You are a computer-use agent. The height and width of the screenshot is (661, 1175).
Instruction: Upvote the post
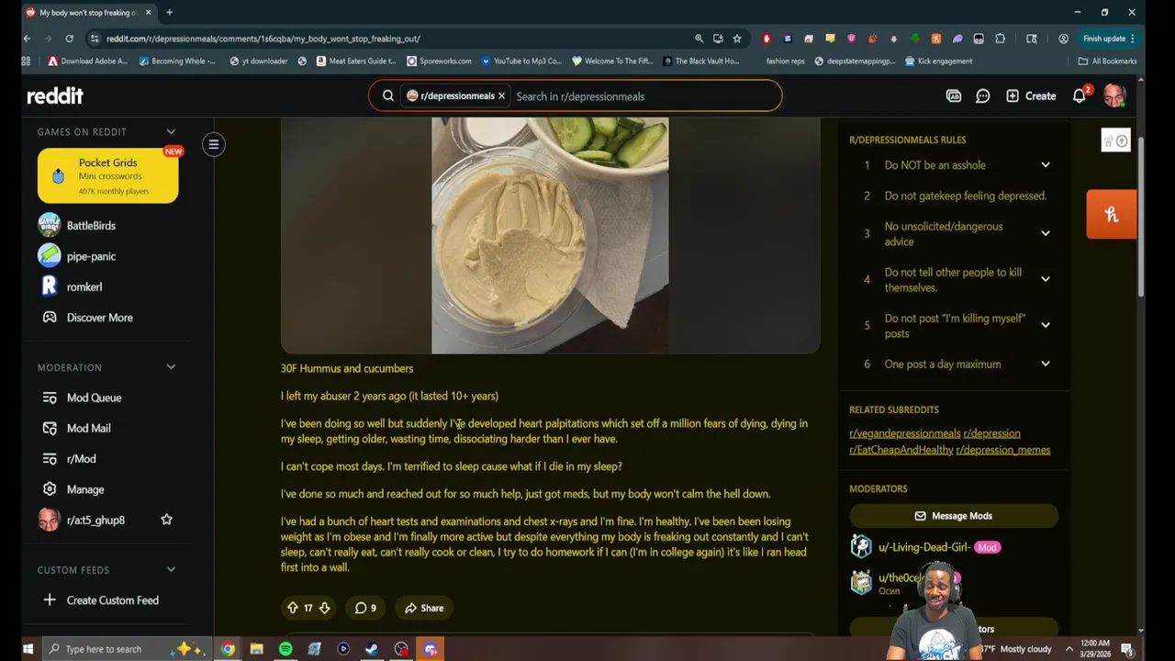(x=292, y=608)
